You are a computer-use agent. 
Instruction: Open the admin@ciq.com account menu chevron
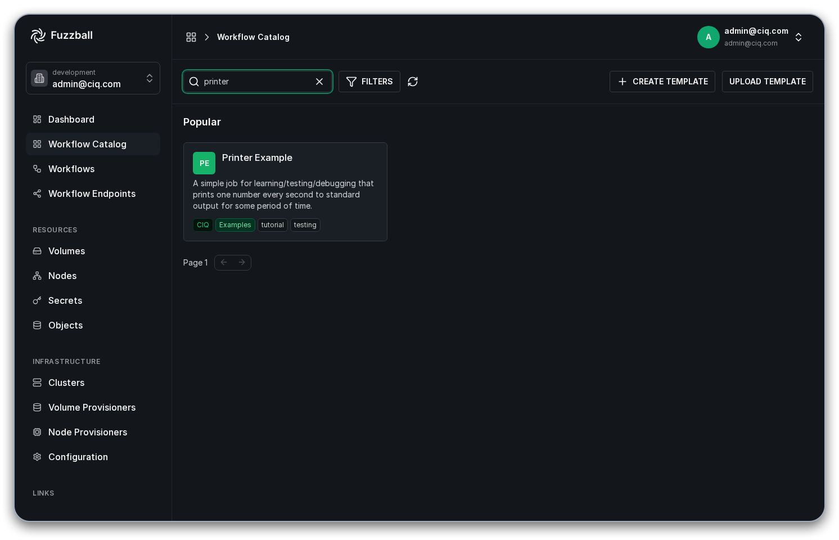coord(799,37)
